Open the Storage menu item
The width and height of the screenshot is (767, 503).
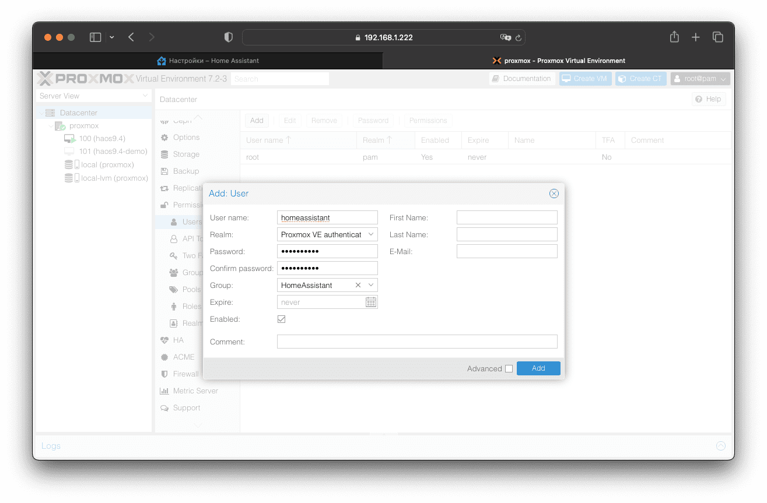[x=186, y=154]
